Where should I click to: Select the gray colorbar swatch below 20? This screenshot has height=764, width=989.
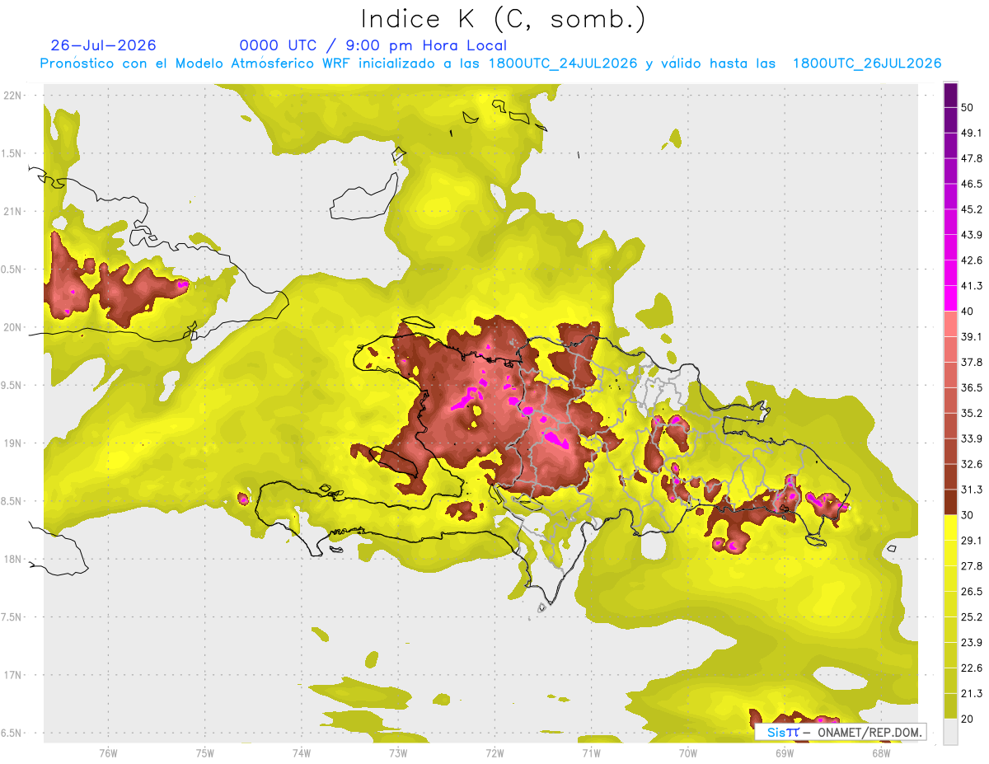(950, 732)
